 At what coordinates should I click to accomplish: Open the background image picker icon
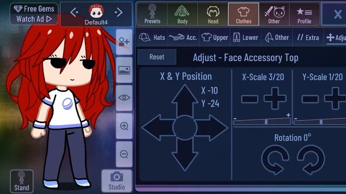click(x=124, y=70)
